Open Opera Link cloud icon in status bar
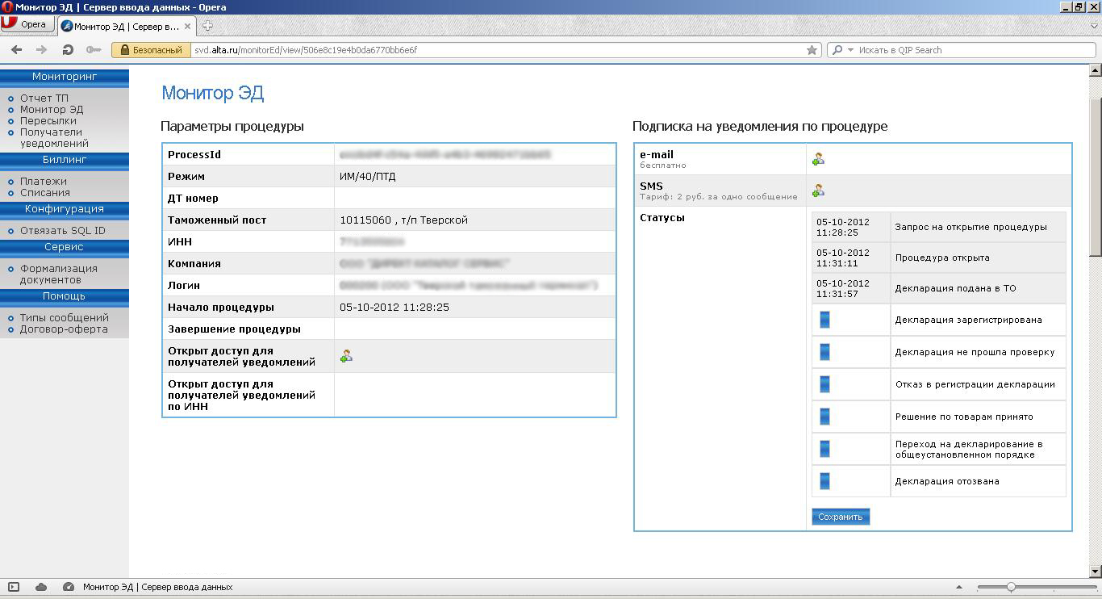 [41, 587]
